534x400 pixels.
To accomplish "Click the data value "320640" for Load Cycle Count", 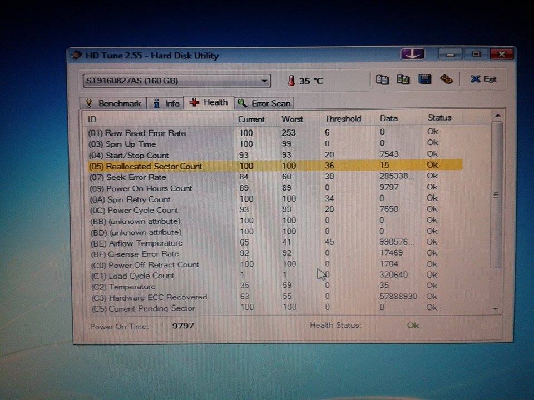I will click(394, 274).
